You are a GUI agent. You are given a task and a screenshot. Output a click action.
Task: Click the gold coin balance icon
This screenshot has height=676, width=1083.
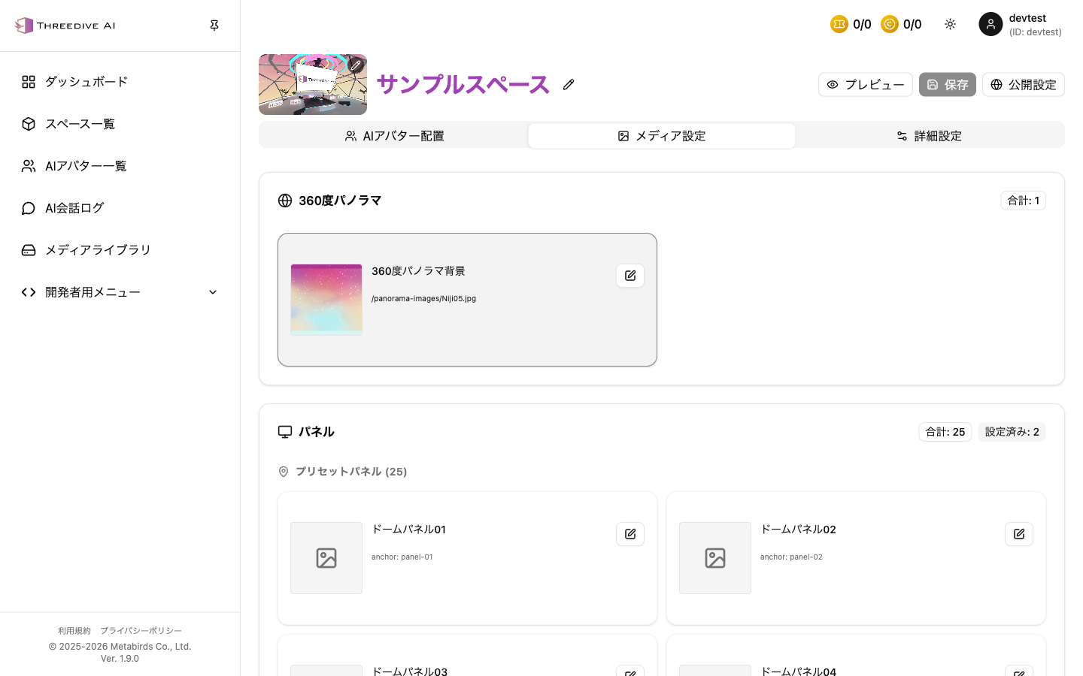(x=890, y=25)
